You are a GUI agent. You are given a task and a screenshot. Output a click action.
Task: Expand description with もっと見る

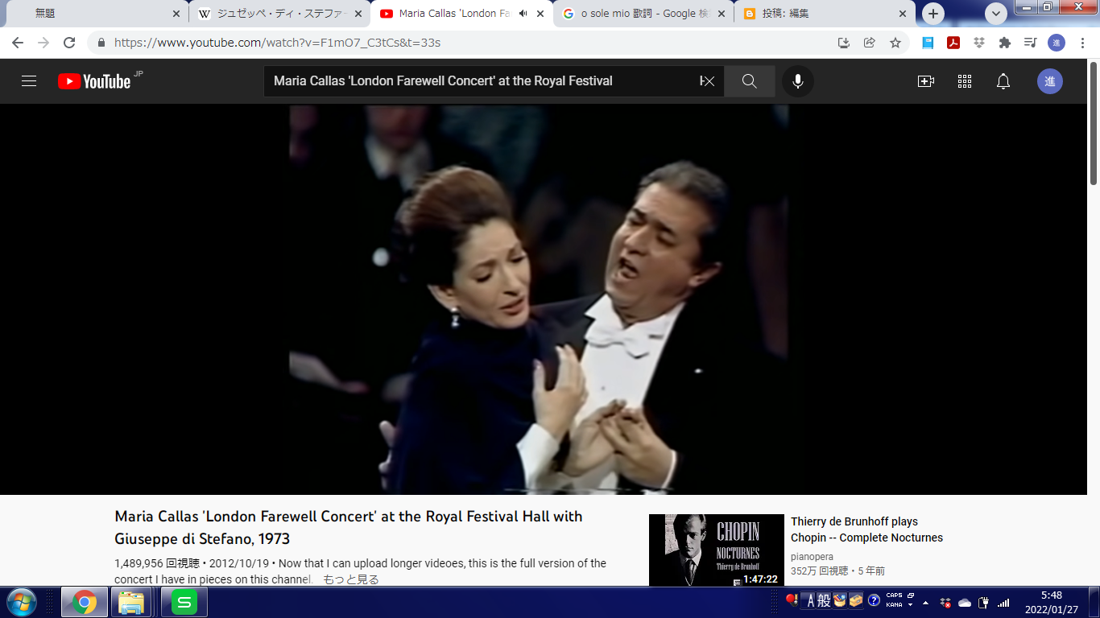click(x=351, y=579)
